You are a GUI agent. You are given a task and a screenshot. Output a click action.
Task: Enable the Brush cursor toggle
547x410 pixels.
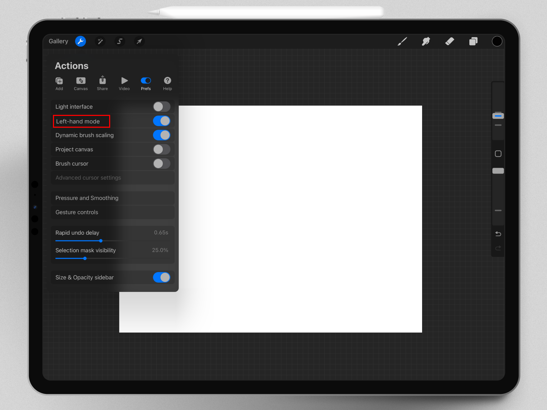162,163
